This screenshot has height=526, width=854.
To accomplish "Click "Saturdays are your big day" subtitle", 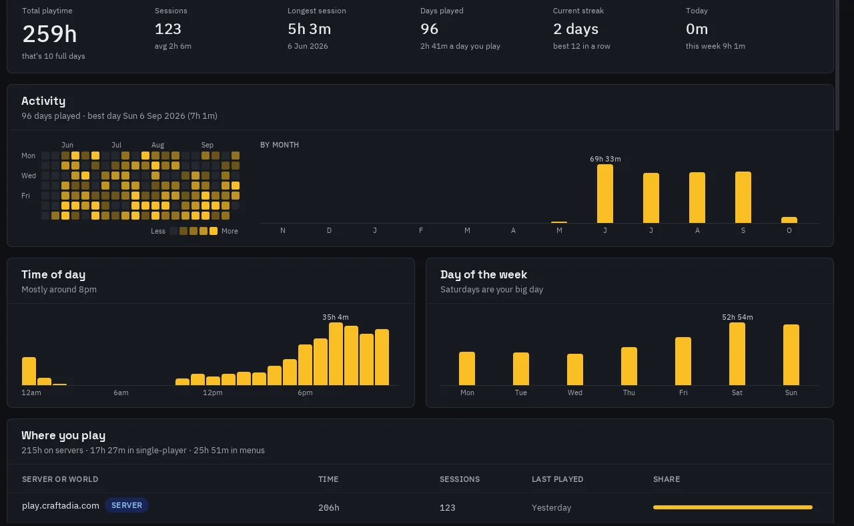I will 492,289.
